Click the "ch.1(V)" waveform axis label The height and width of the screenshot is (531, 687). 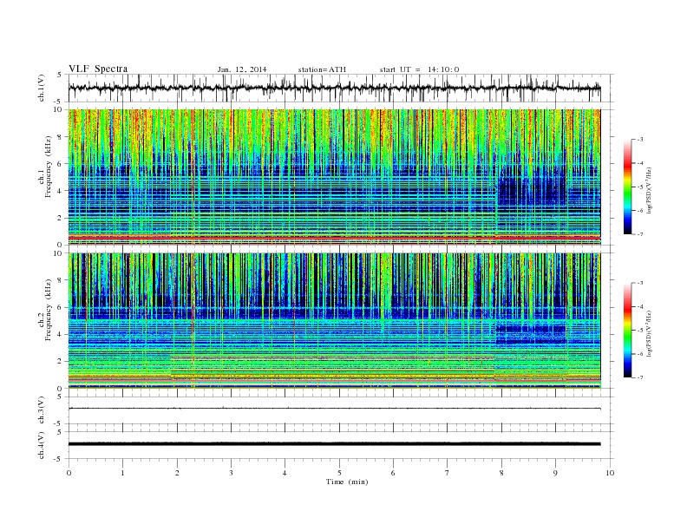point(42,88)
